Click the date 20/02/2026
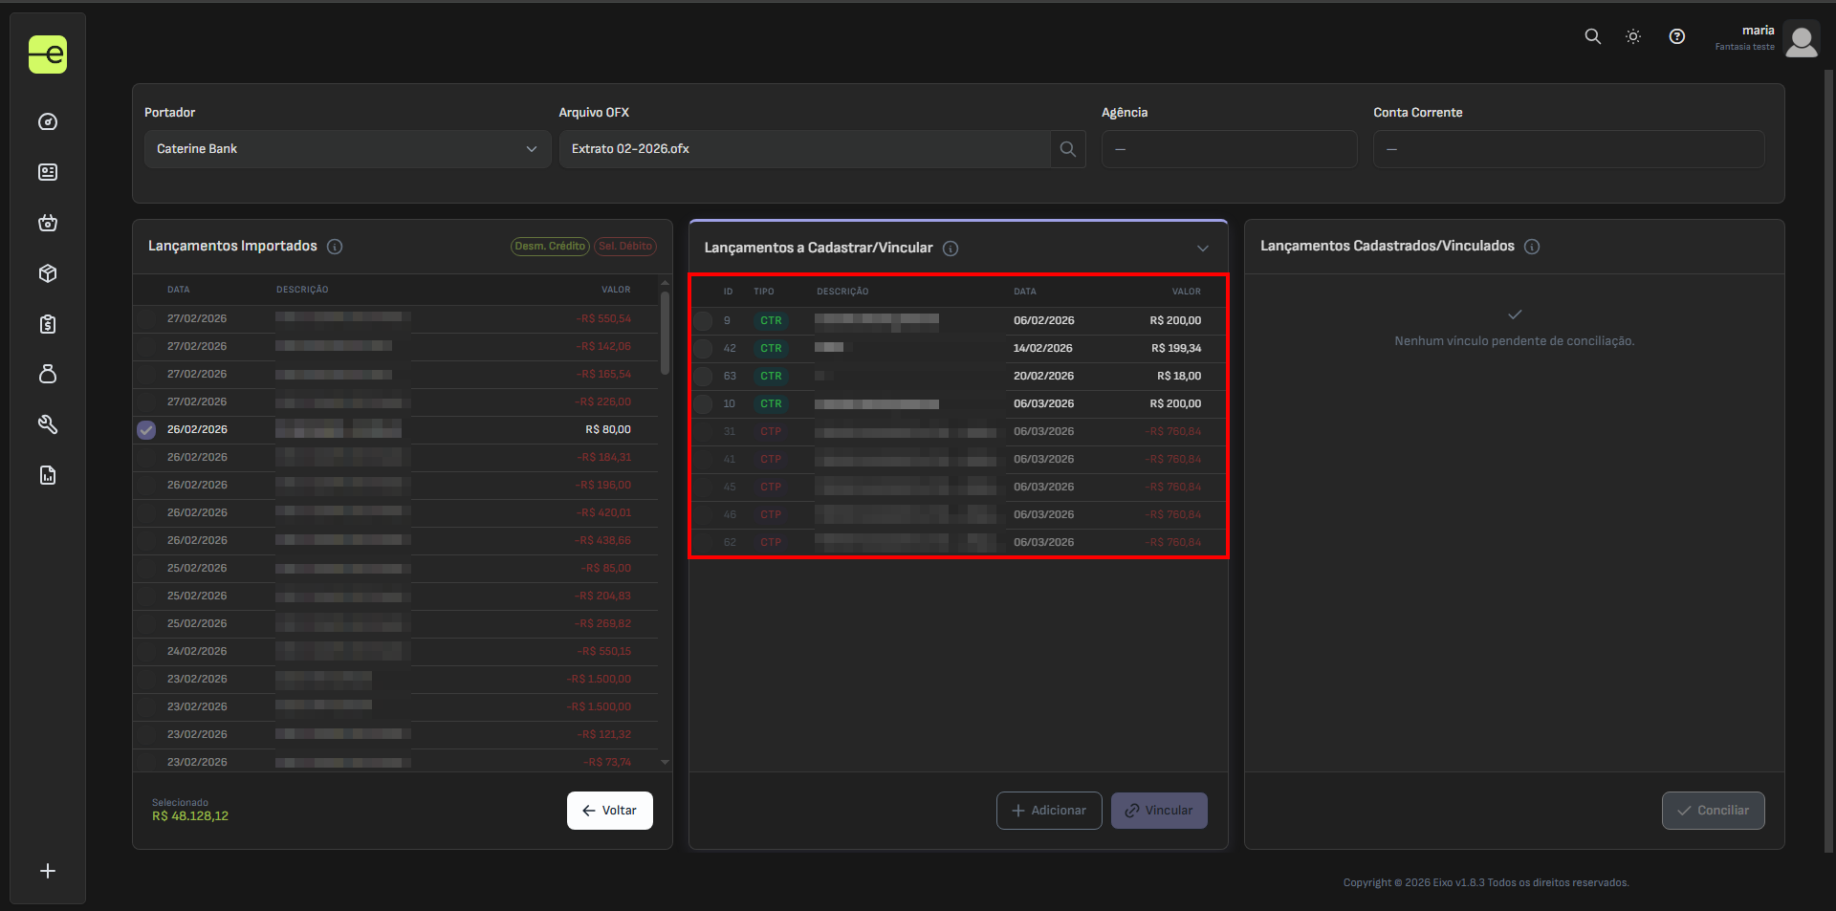Image resolution: width=1836 pixels, height=911 pixels. click(1043, 377)
